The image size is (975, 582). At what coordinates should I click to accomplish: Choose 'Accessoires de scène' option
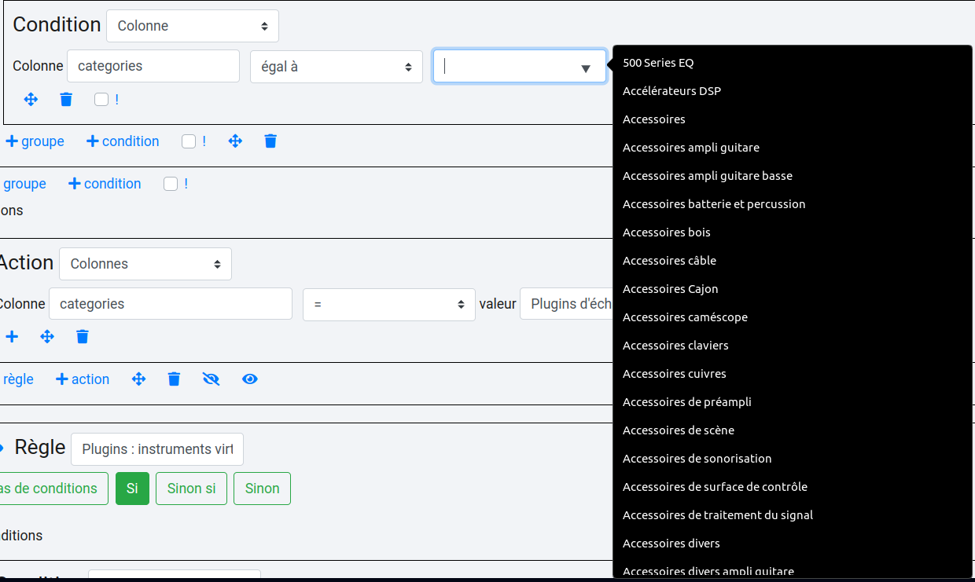(x=678, y=430)
